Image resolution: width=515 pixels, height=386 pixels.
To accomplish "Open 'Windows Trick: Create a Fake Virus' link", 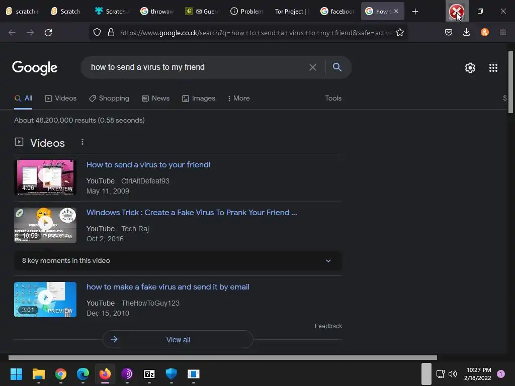I will (192, 213).
